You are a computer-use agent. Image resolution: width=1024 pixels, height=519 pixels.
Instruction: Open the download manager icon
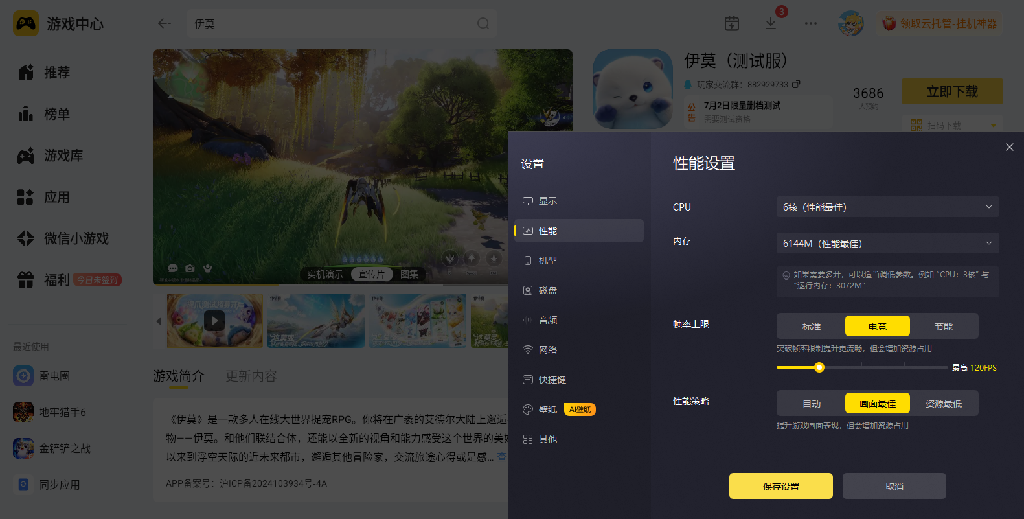(x=770, y=23)
